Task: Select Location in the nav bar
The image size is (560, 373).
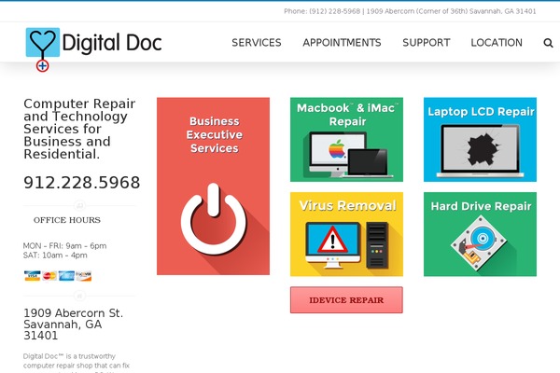Action: 497,43
